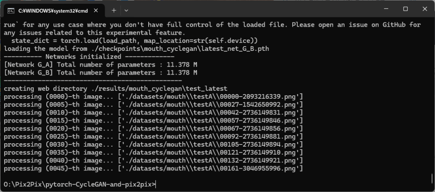Click the Networks initialized header line
435x192 pixels.
point(89,57)
